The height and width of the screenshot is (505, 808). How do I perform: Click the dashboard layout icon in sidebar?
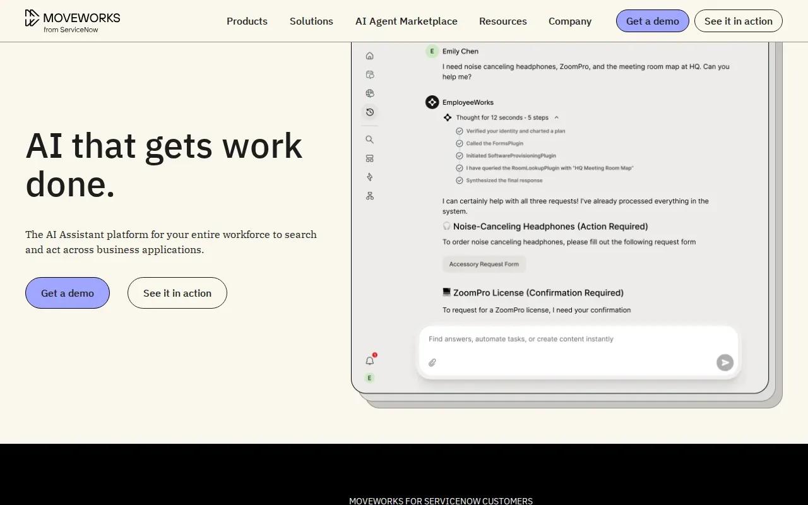point(370,158)
